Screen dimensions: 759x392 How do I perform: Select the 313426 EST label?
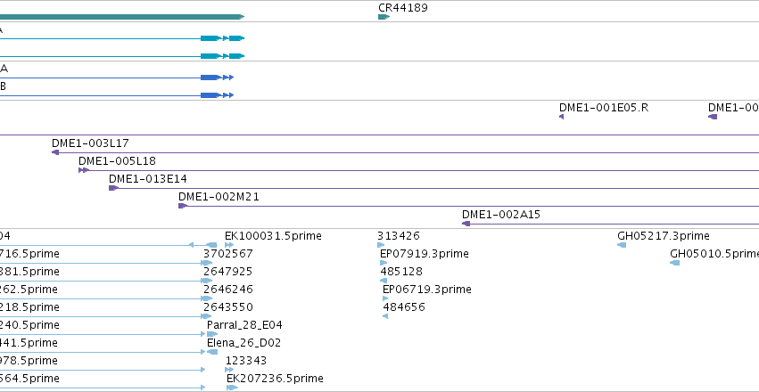coord(399,236)
